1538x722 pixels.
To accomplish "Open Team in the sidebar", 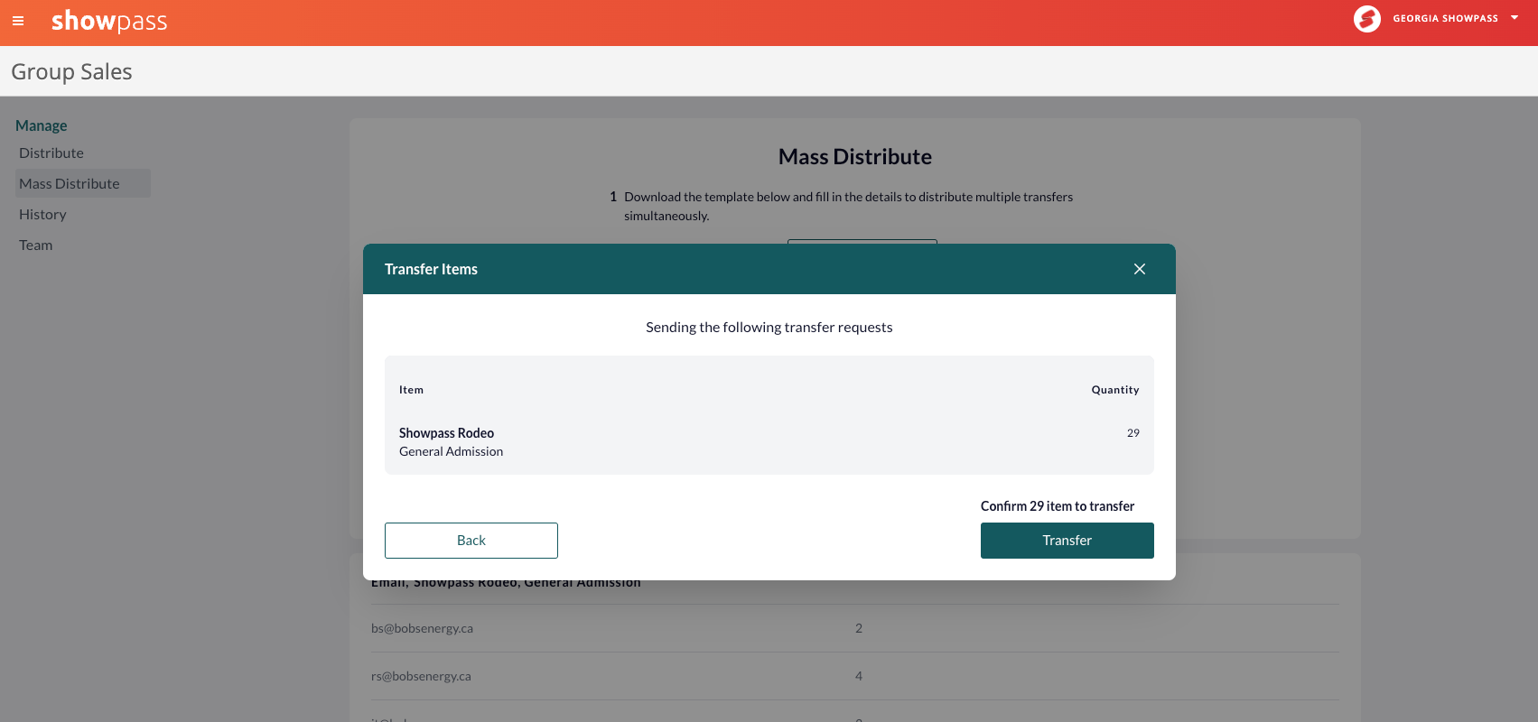I will click(36, 245).
